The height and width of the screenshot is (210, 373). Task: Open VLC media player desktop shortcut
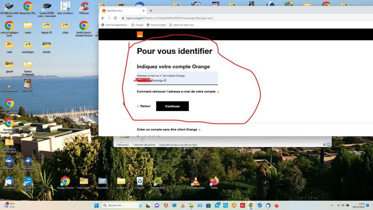(x=196, y=182)
